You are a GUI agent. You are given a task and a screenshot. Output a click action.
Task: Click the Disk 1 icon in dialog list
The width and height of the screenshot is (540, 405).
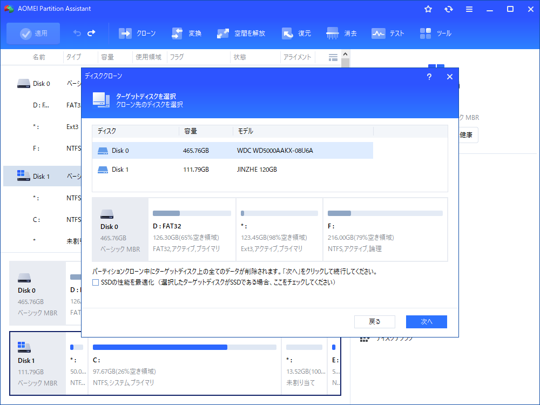pos(103,170)
